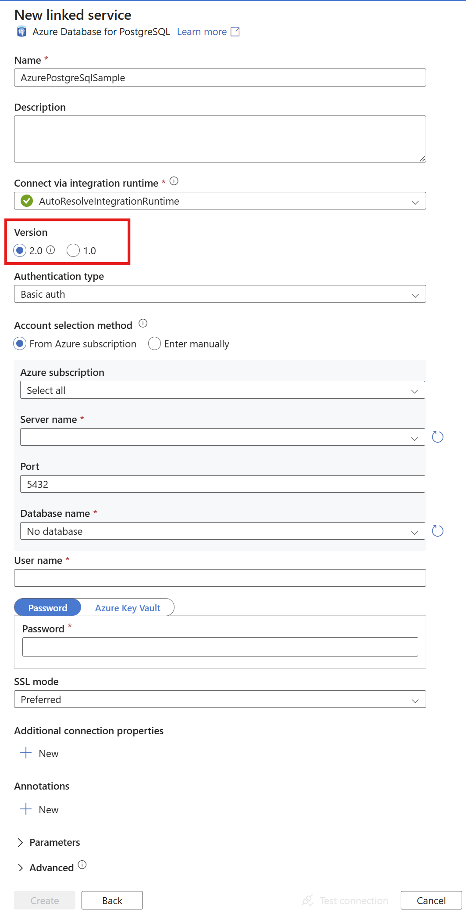
Task: Open the SSL mode dropdown
Action: [220, 700]
